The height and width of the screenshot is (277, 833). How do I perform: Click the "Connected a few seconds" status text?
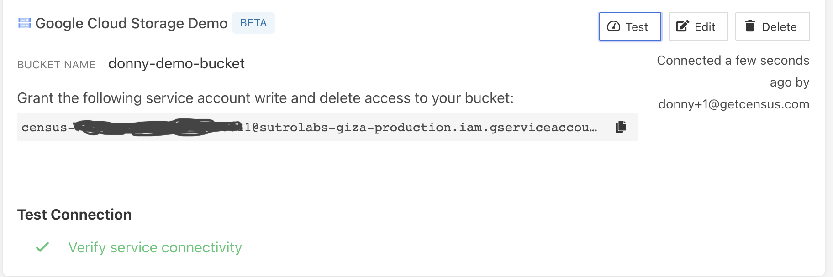[733, 61]
